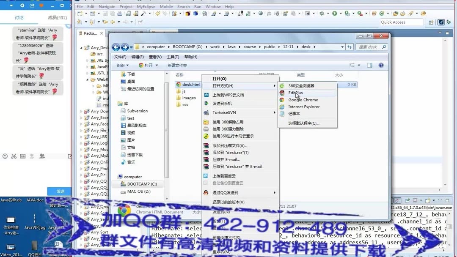This screenshot has height=257, width=457.
Task: Open the 打开 button dropdown arrow
Action: coord(157,65)
